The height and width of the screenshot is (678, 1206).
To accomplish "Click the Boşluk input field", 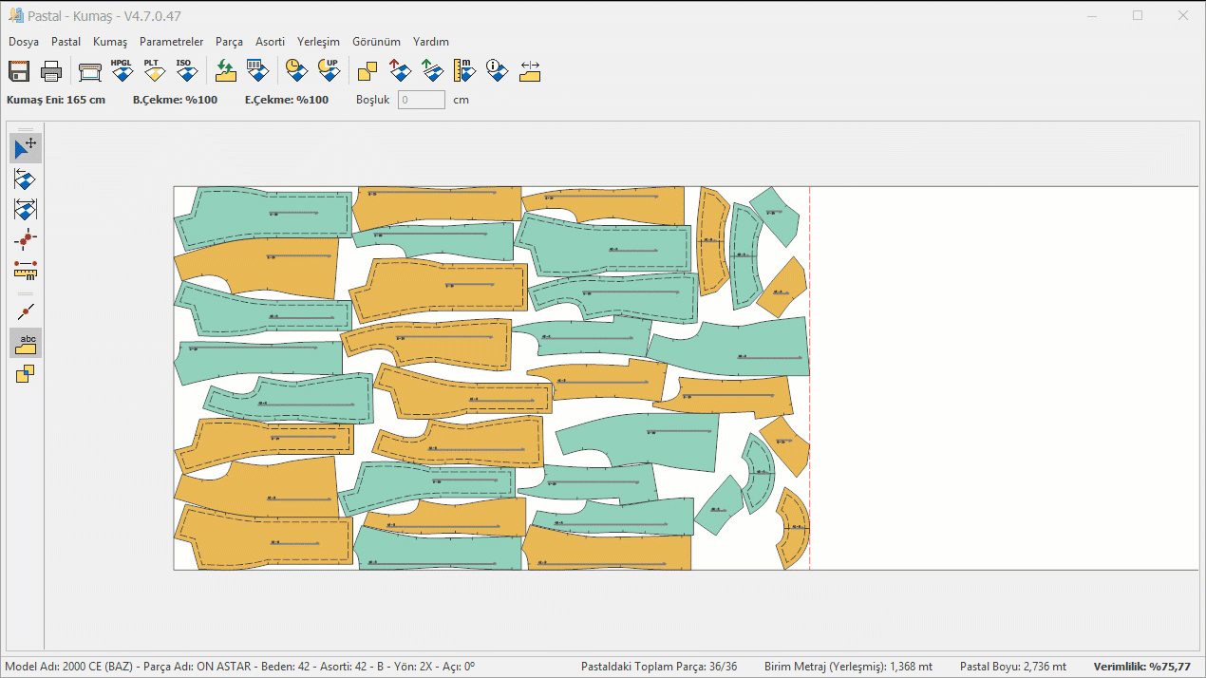I will 421,100.
